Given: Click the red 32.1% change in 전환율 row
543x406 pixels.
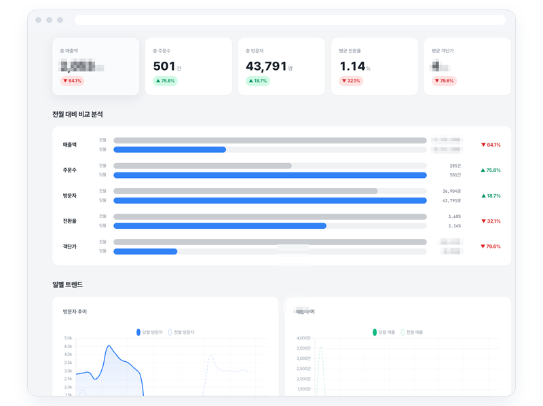Looking at the screenshot, I should point(491,221).
